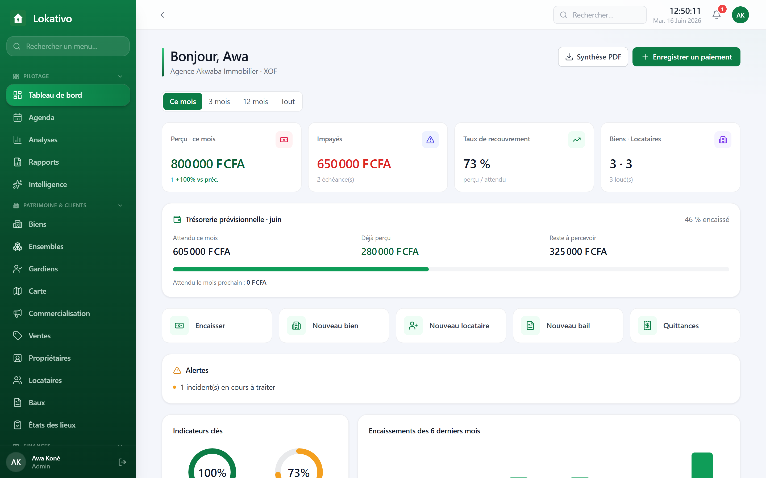The height and width of the screenshot is (478, 766).
Task: Click the Nouveau bail quick action
Action: coord(568,326)
